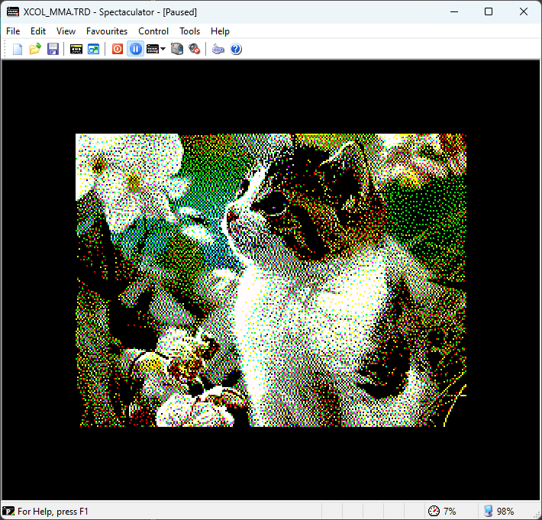The height and width of the screenshot is (520, 542).
Task: Start recording with the video camera icon
Action: [177, 49]
